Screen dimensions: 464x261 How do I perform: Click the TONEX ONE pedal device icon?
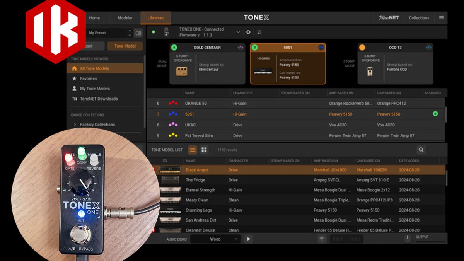167,32
